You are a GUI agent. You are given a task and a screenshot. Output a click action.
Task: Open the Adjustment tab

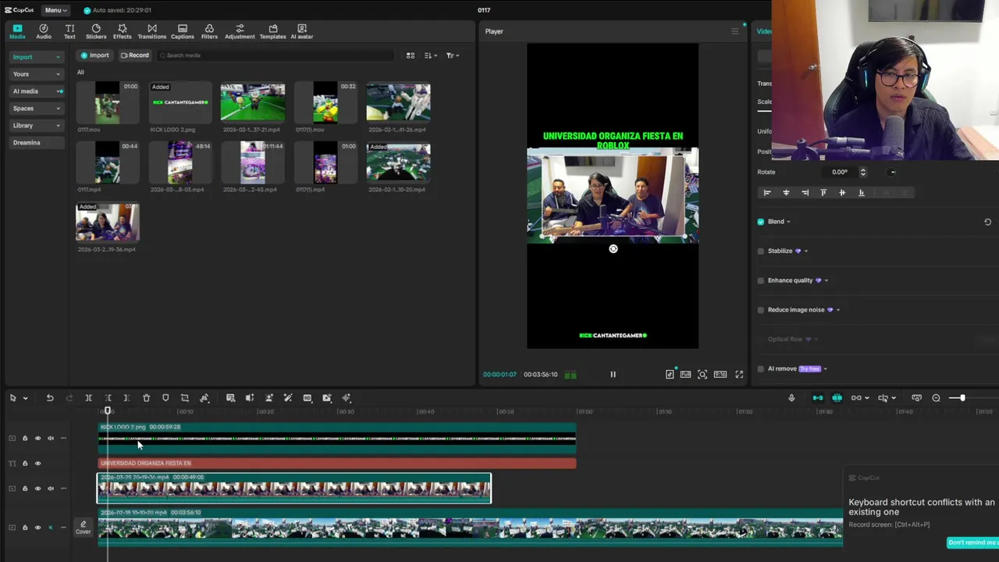coord(240,31)
